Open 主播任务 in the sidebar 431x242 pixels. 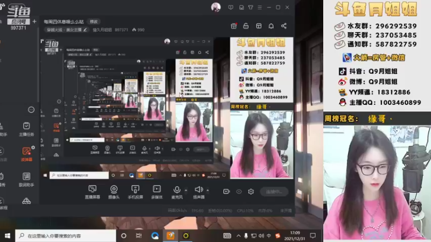(x=26, y=129)
